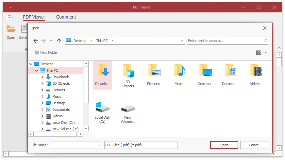This screenshot has height=160, width=285.
Task: Click the Open folder icon in ribbon
Action: point(11,29)
